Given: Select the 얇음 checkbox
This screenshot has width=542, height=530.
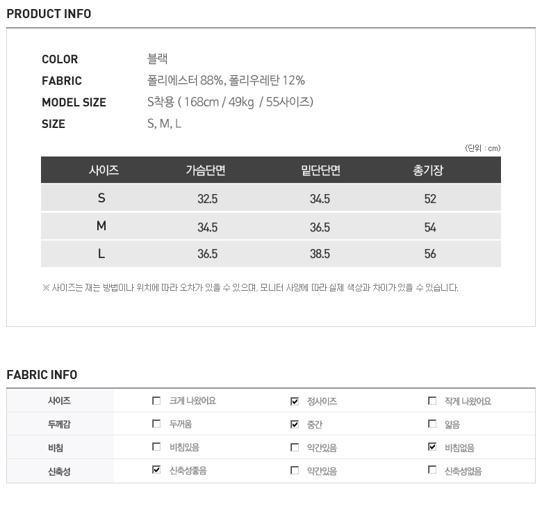Looking at the screenshot, I should 432,424.
